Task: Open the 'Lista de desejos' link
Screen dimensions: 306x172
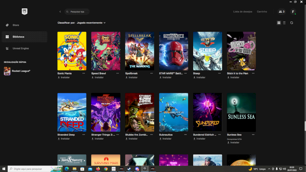Action: (243, 12)
